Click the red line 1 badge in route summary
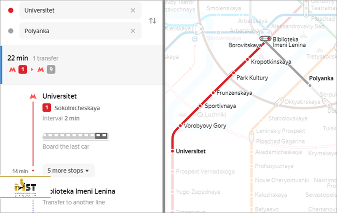Image resolution: width=337 pixels, height=213 pixels. (23, 69)
